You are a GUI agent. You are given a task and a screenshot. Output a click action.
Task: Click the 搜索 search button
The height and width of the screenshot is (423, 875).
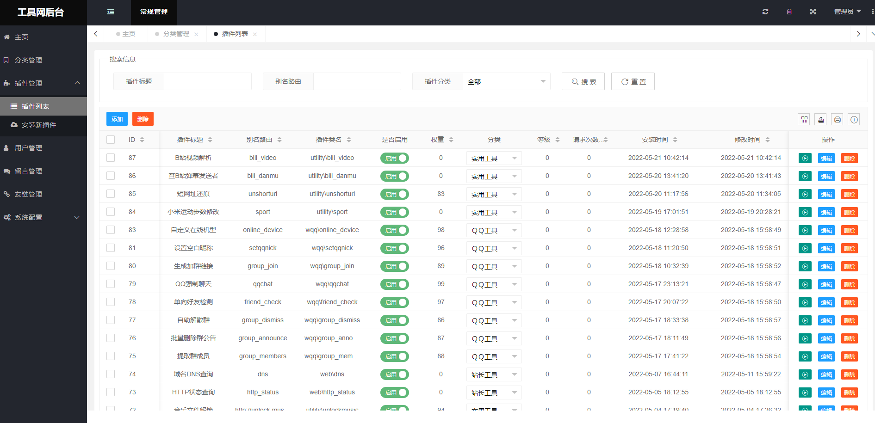point(583,81)
